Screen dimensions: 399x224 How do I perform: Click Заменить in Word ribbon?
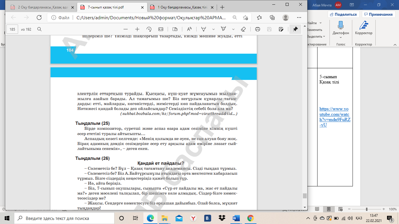[x=314, y=30]
